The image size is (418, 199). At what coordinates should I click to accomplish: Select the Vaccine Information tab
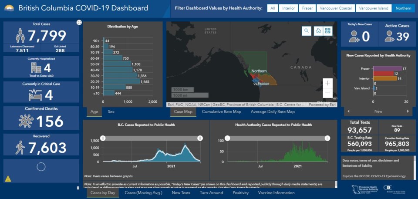tap(276, 192)
